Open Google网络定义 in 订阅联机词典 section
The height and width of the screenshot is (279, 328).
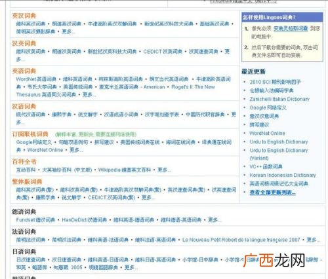(x=34, y=142)
